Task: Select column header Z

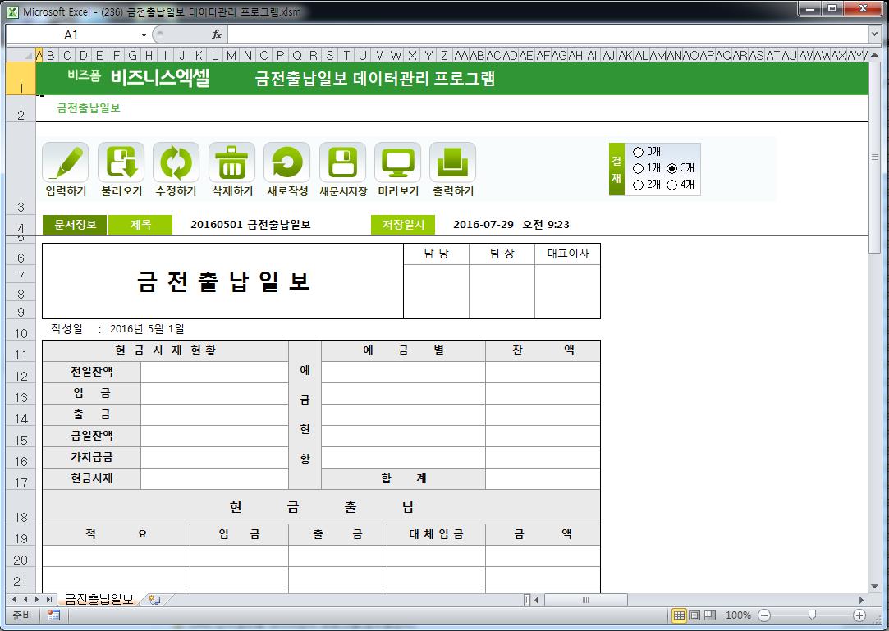Action: tap(445, 55)
